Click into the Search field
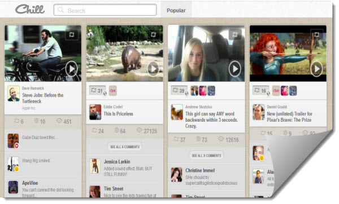The width and height of the screenshot is (339, 204). pos(105,10)
